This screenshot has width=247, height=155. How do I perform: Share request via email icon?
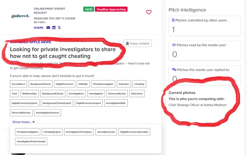click(48, 28)
